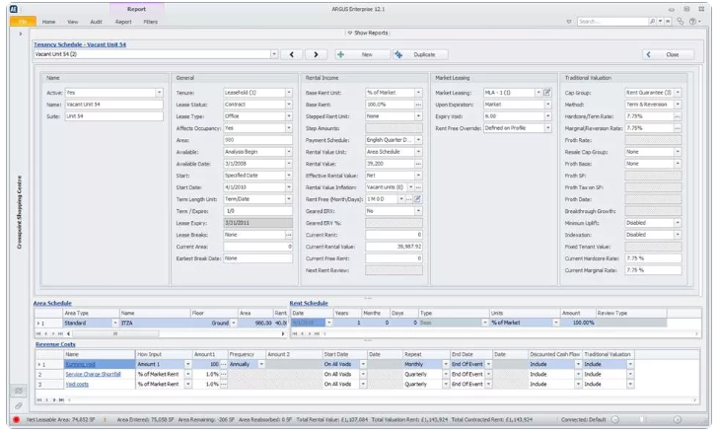718x434 pixels.
Task: Click the red status indicator dot
Action: pyautogui.click(x=17, y=419)
